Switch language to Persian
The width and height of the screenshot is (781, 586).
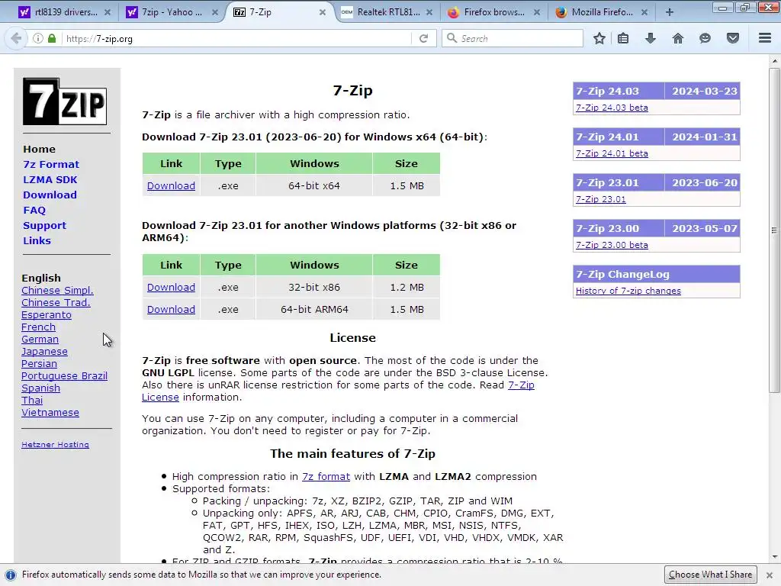pos(39,364)
